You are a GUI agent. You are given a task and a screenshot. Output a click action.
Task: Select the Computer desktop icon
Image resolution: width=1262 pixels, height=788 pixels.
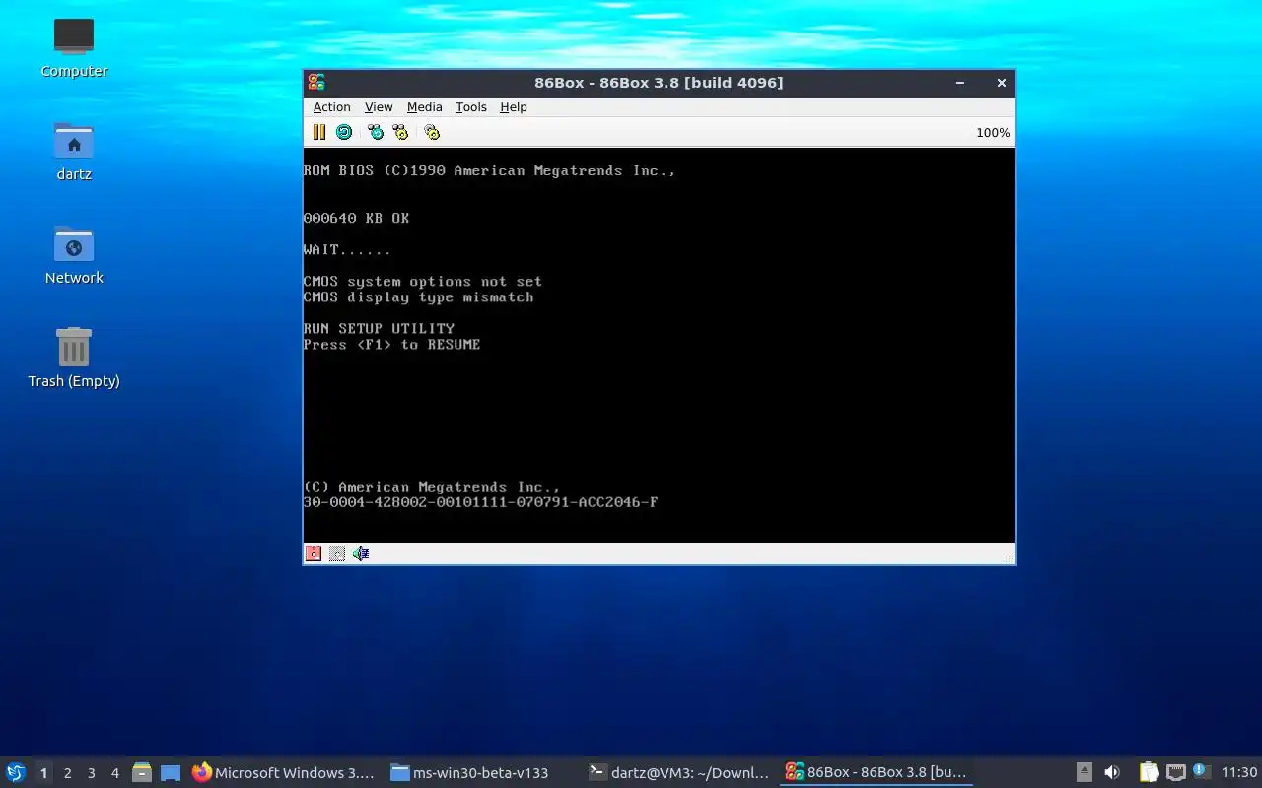(x=74, y=46)
